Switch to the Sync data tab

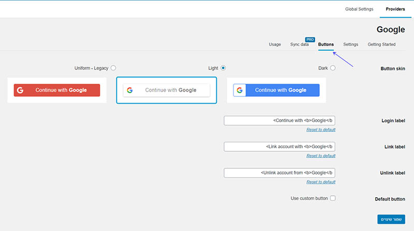click(x=300, y=45)
